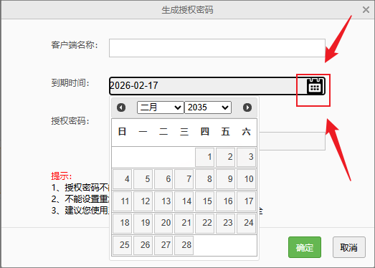The image size is (375, 268).
Task: Select day 10 in calendar
Action: point(247,179)
